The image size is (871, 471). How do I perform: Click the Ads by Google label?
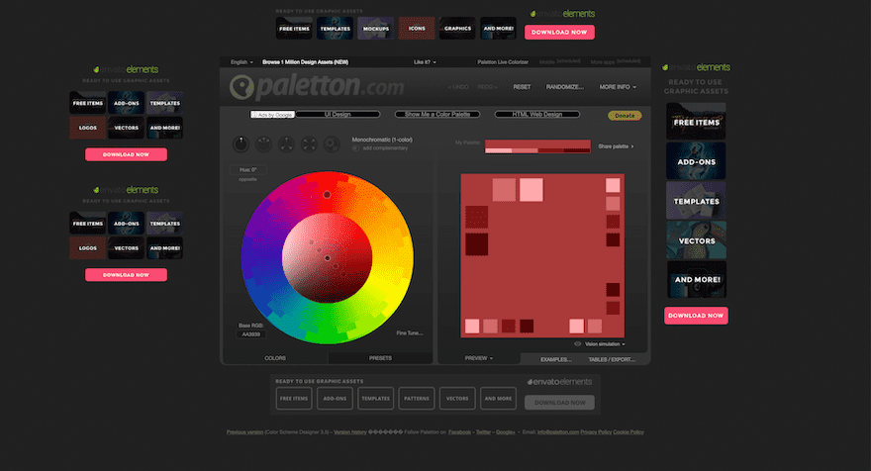tap(272, 115)
